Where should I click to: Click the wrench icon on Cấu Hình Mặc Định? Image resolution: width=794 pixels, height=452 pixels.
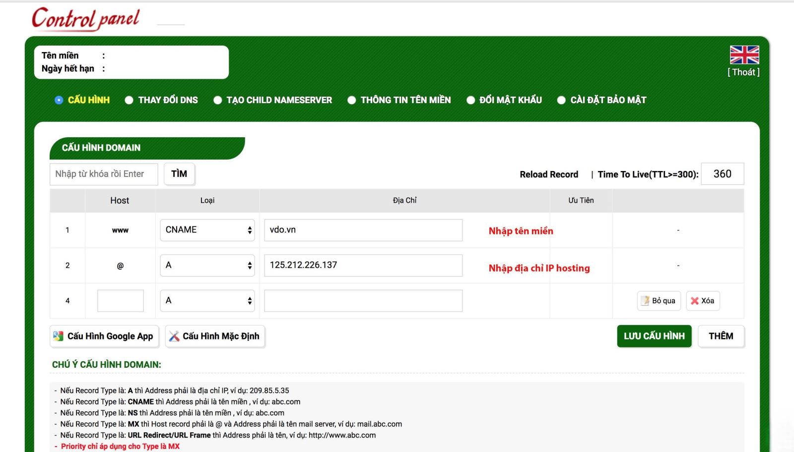click(175, 336)
